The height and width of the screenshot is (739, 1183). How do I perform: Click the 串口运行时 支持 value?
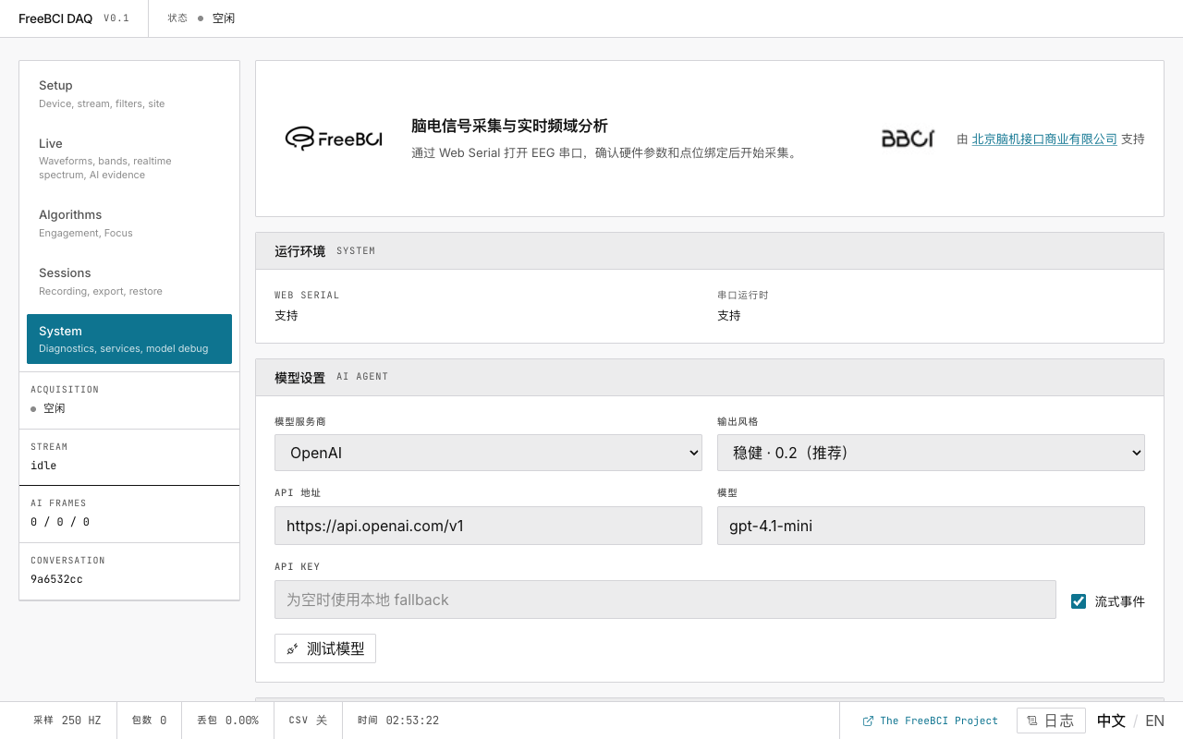(x=729, y=316)
